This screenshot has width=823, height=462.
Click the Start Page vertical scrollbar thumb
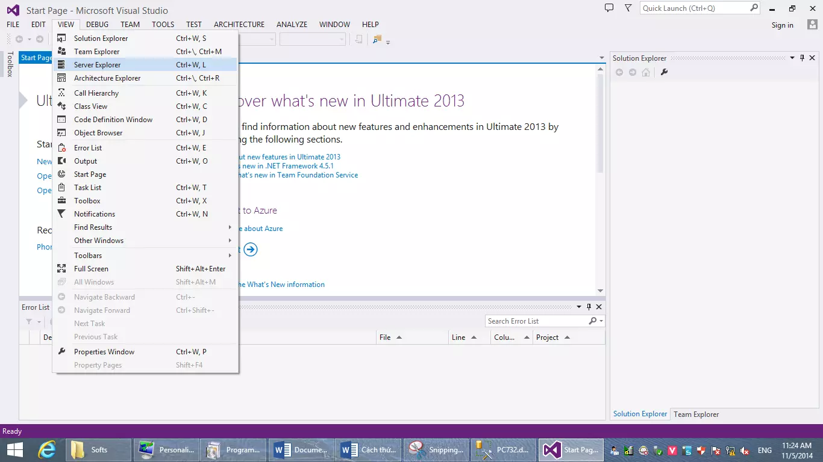pos(600,124)
